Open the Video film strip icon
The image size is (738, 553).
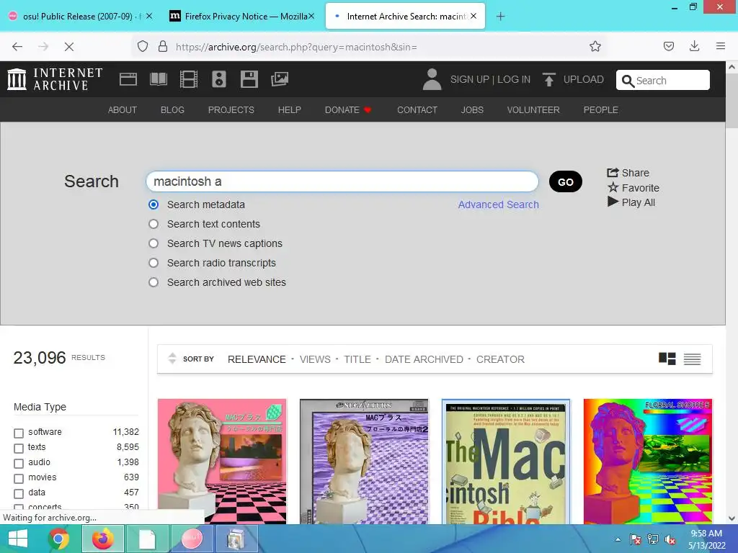tap(189, 79)
